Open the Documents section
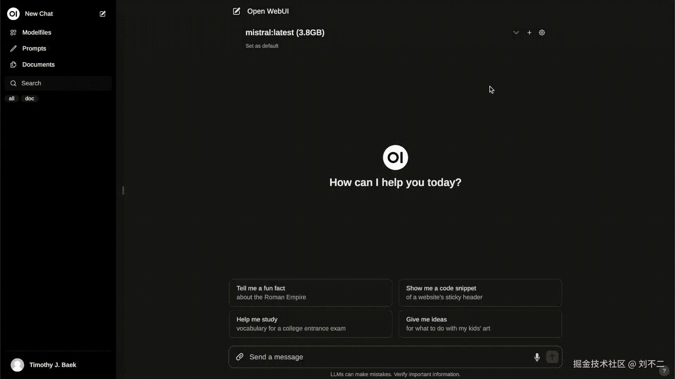This screenshot has width=675, height=379. [x=38, y=65]
